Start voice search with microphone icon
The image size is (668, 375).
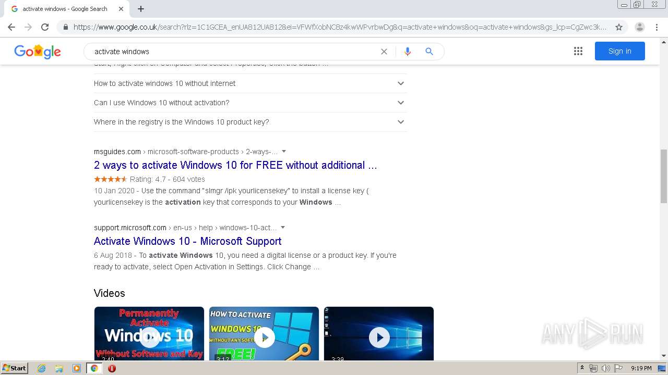(x=408, y=52)
